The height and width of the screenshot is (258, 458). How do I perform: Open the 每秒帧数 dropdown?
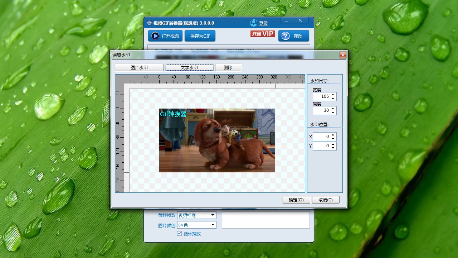point(213,215)
